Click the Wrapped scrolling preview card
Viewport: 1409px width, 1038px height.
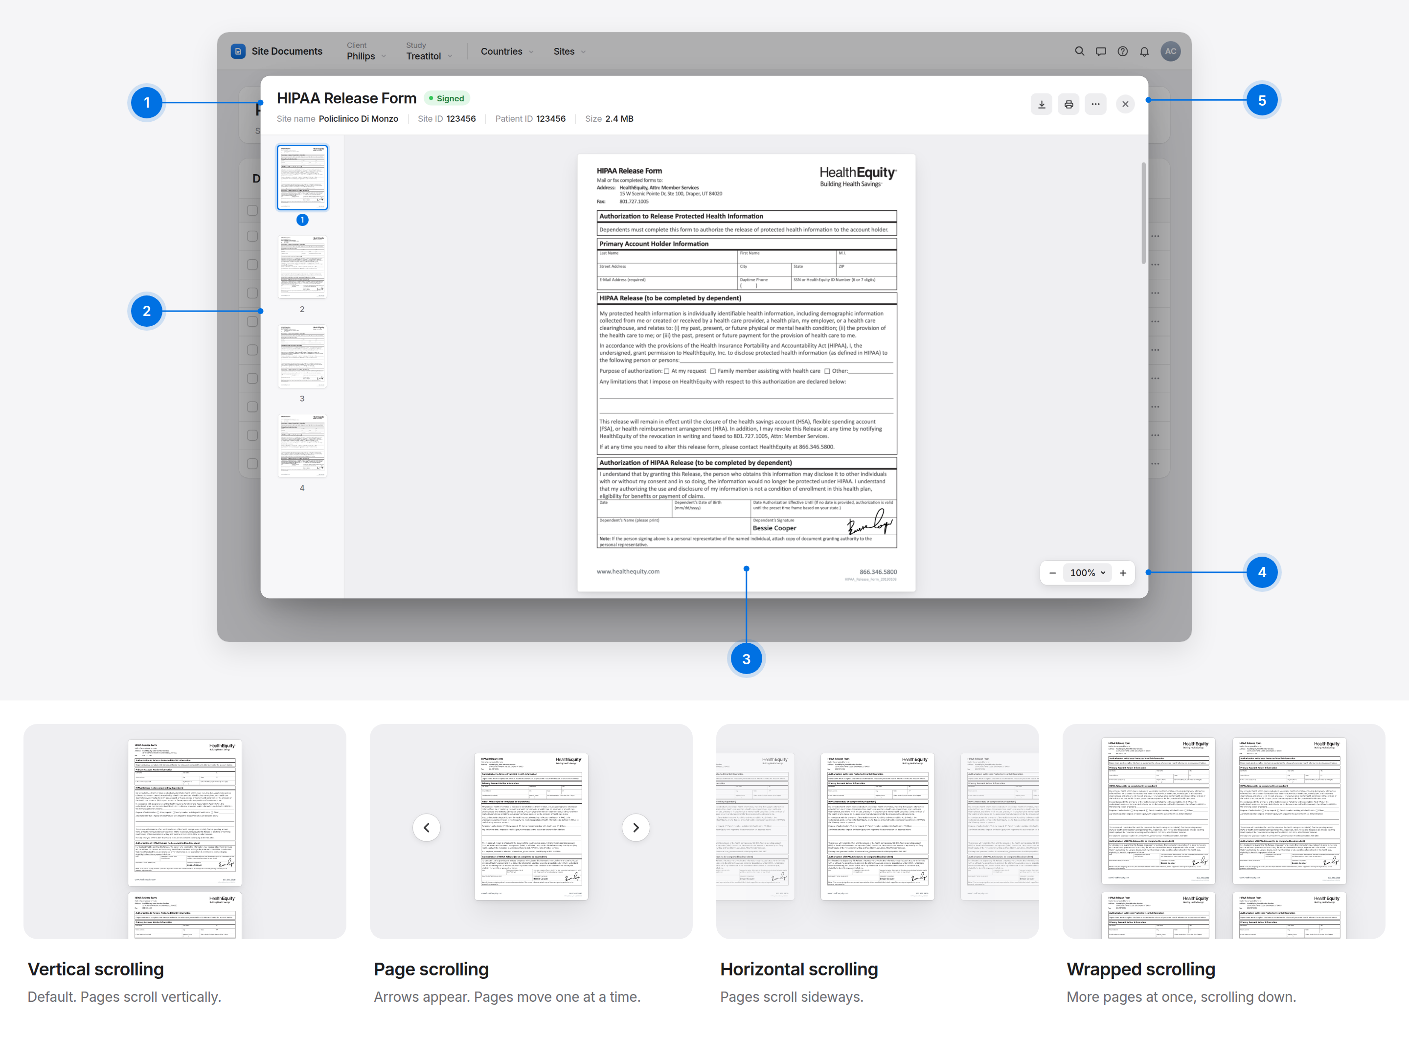pos(1224,832)
